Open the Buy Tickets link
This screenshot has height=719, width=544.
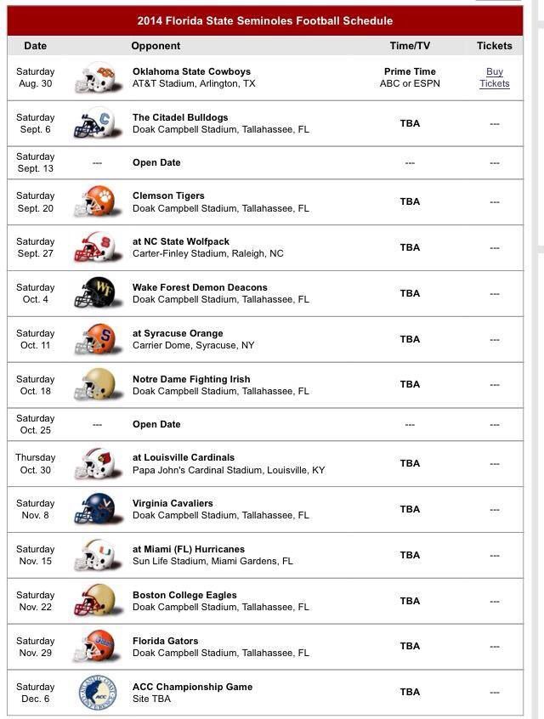495,77
